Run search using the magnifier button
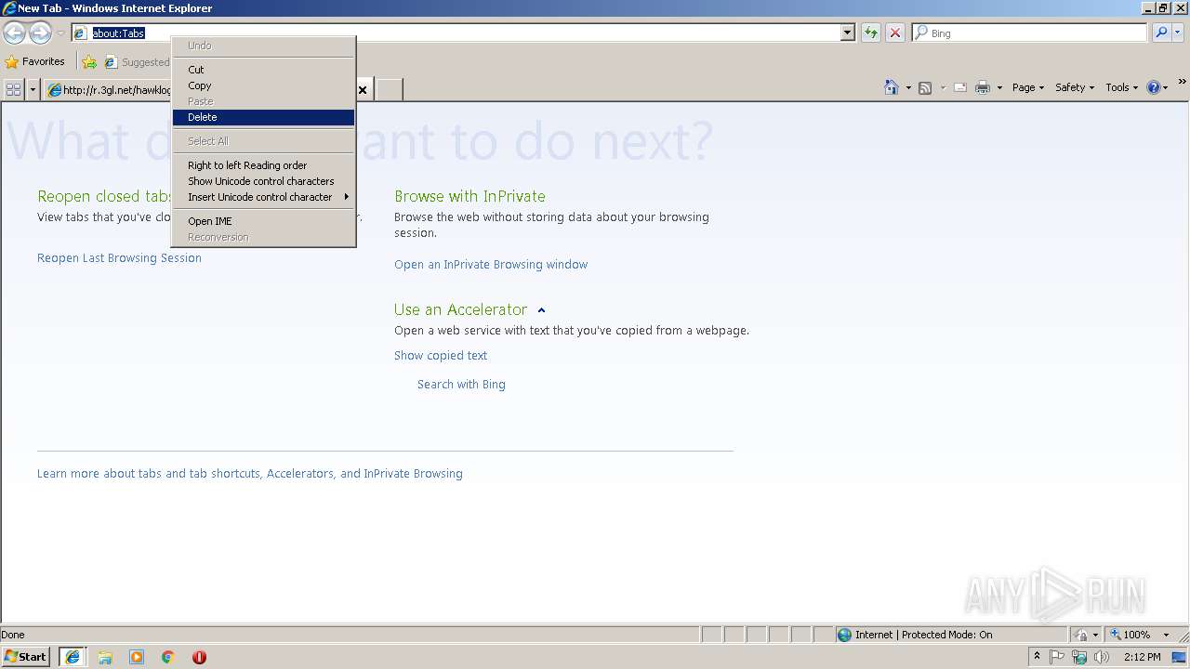1190x669 pixels. tap(1161, 33)
